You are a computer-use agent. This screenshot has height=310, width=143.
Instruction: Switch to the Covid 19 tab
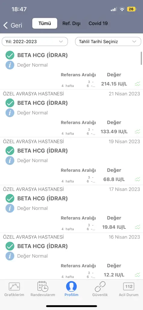pyautogui.click(x=98, y=23)
